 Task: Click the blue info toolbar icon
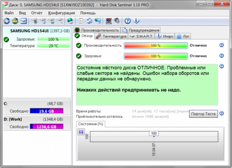coord(136,20)
